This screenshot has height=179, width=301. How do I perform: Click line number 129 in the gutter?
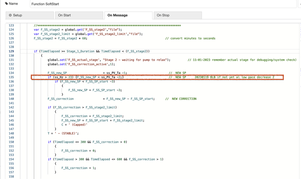(11, 51)
